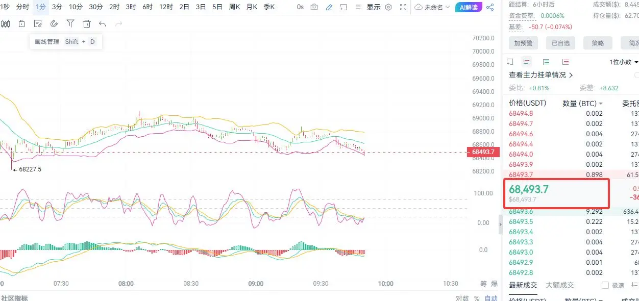Open the 数量 (BTC) unit dropdown
Image resolution: width=639 pixels, height=301 pixels.
(582, 103)
